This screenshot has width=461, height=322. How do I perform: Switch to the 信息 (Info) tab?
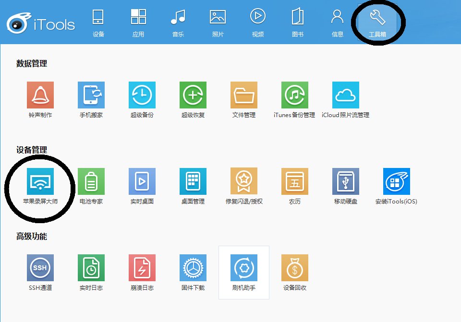[338, 23]
